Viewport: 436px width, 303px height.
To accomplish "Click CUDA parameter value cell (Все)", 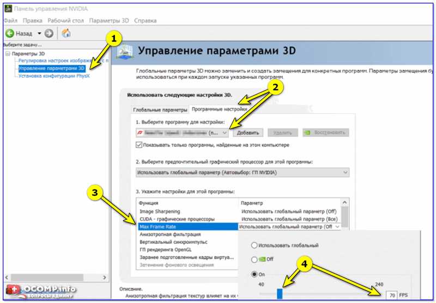I will 289,219.
